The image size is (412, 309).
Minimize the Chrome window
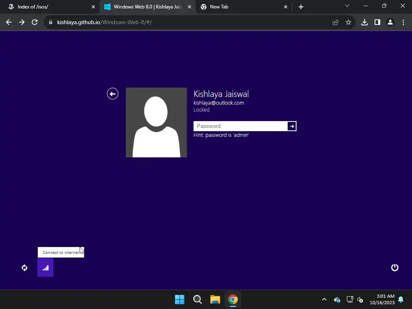coord(365,6)
